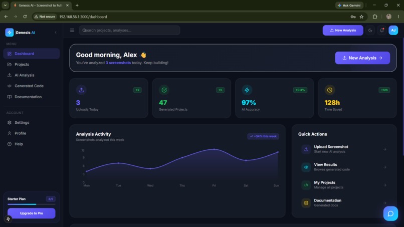Open Help in the sidebar
The image size is (404, 227).
point(32,144)
